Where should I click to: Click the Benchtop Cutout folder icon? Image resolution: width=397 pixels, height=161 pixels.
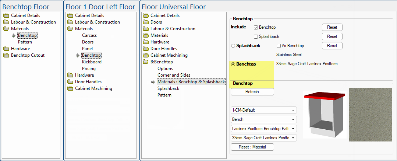point(6,55)
